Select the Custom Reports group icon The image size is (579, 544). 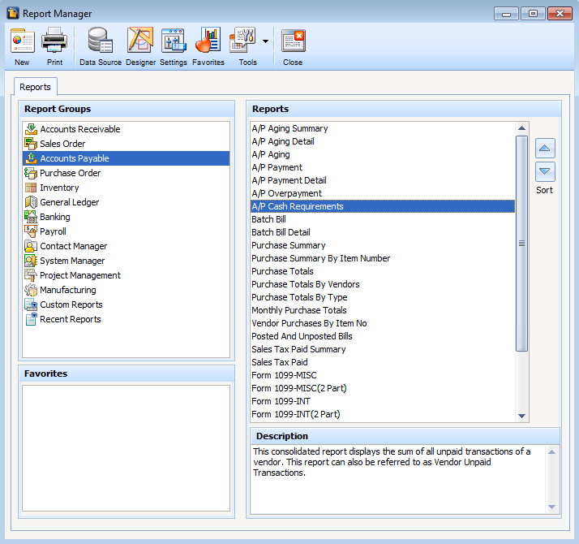click(31, 304)
